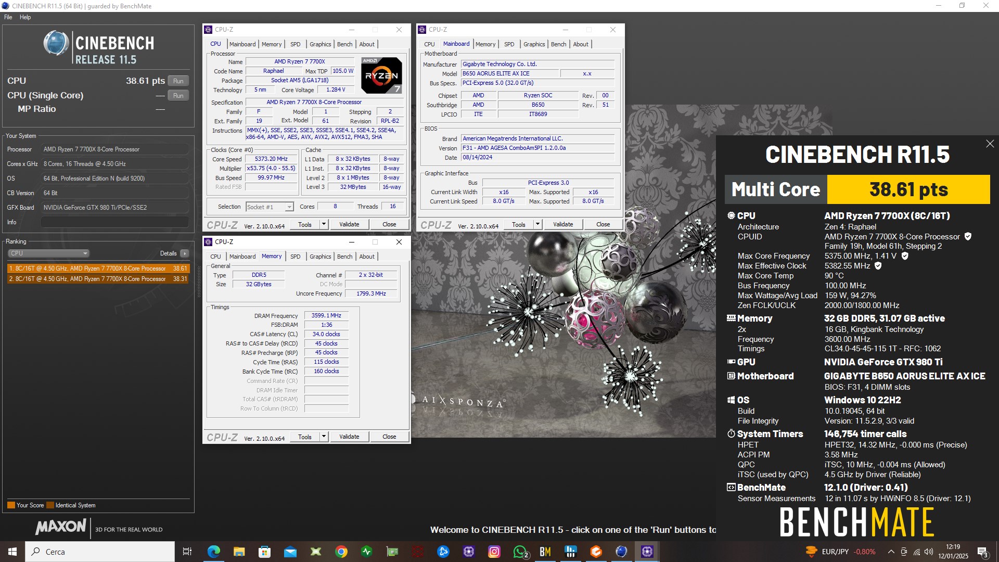Screen dimensions: 999x562
Task: Open Instagram from the taskbar
Action: tap(494, 552)
